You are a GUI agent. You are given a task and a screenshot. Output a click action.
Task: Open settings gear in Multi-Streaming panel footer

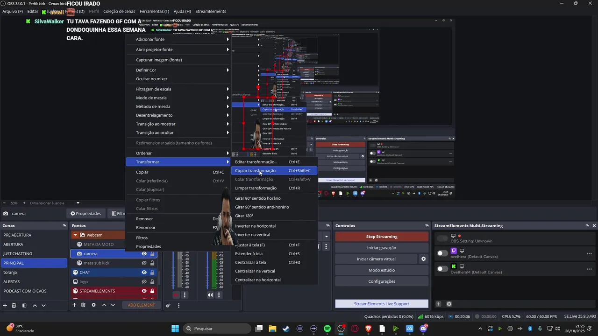449,304
